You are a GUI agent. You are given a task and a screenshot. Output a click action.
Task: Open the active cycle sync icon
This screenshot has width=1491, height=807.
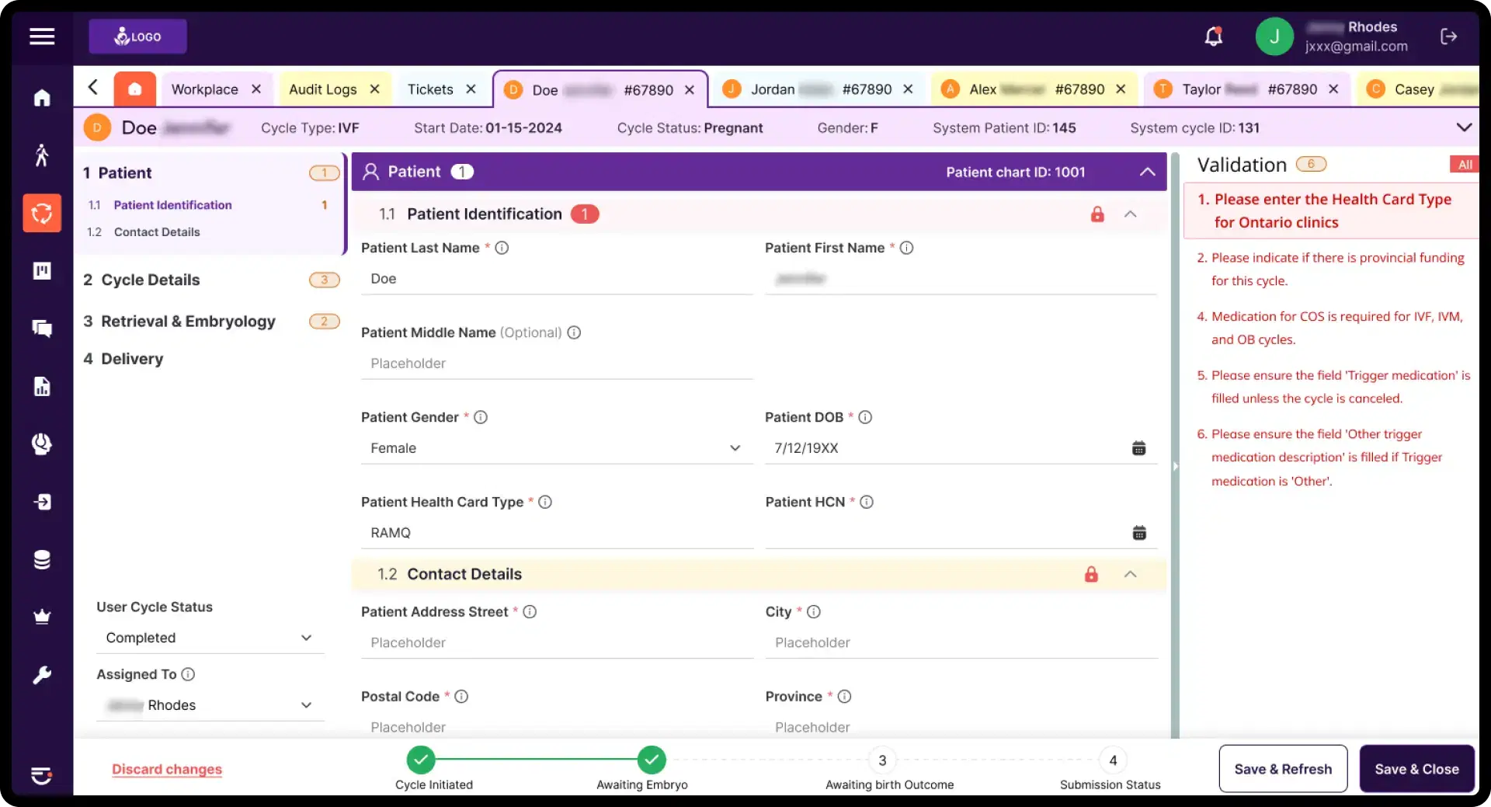42,213
